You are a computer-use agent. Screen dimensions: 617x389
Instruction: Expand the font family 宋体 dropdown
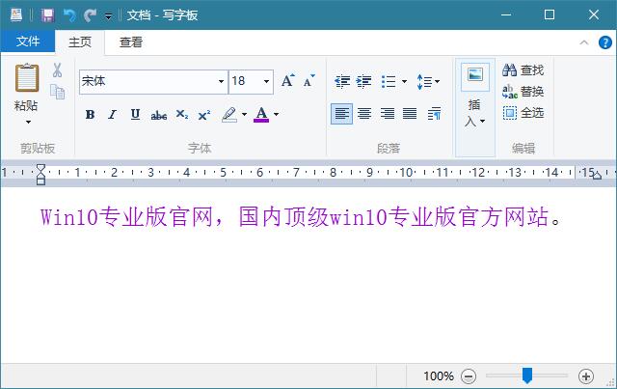coord(221,82)
